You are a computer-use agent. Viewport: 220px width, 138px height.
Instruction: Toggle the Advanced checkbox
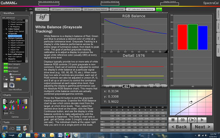[x=11, y=74]
